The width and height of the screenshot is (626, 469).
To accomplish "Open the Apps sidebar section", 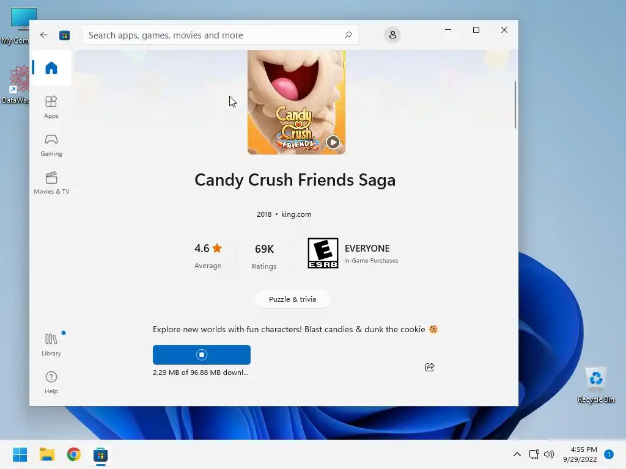I will [51, 107].
